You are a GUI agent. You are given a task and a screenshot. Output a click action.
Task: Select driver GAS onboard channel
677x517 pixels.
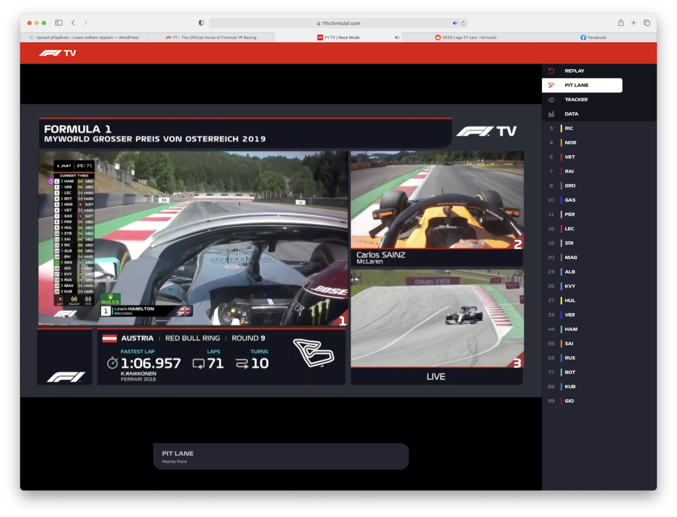(582, 200)
